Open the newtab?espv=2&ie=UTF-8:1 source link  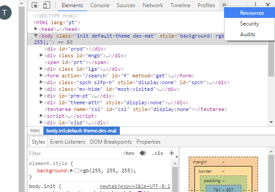[x=135, y=186]
